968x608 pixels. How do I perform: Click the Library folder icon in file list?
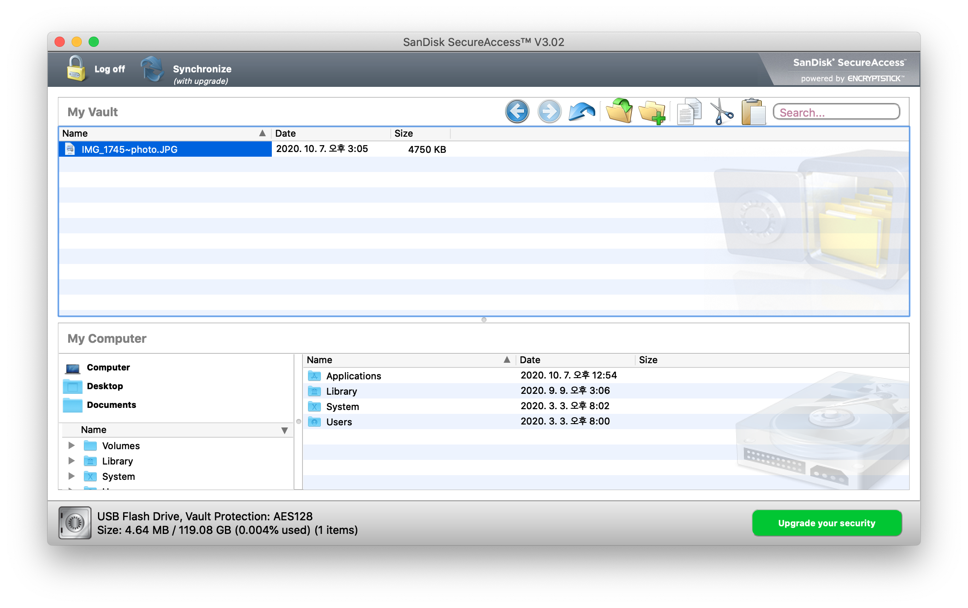(x=314, y=391)
